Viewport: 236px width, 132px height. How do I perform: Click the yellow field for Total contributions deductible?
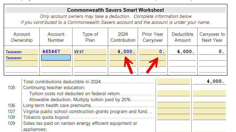pyautogui.click(x=173, y=81)
